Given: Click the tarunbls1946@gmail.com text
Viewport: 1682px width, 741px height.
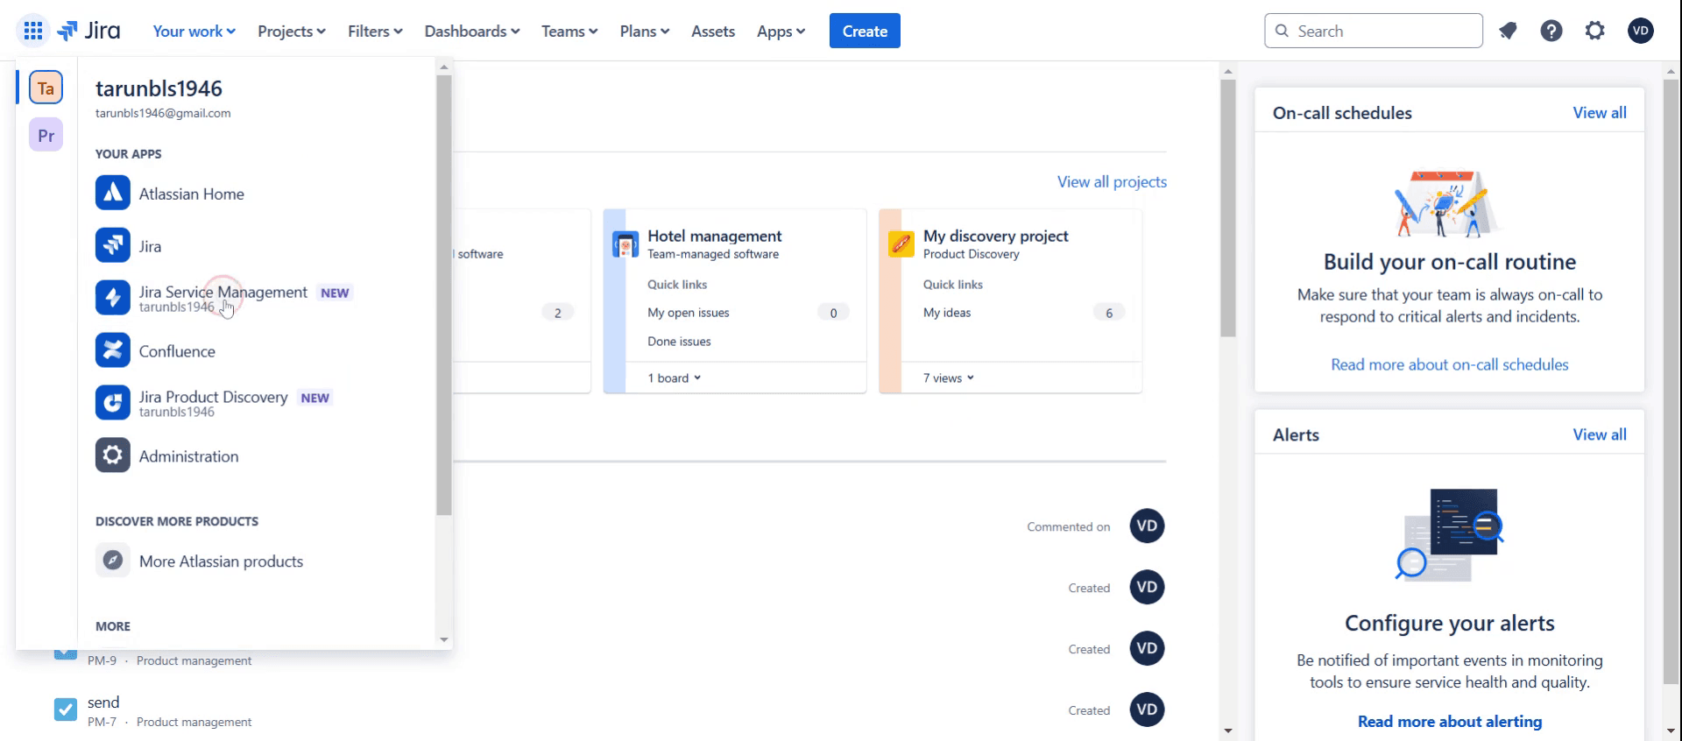Looking at the screenshot, I should pos(163,113).
